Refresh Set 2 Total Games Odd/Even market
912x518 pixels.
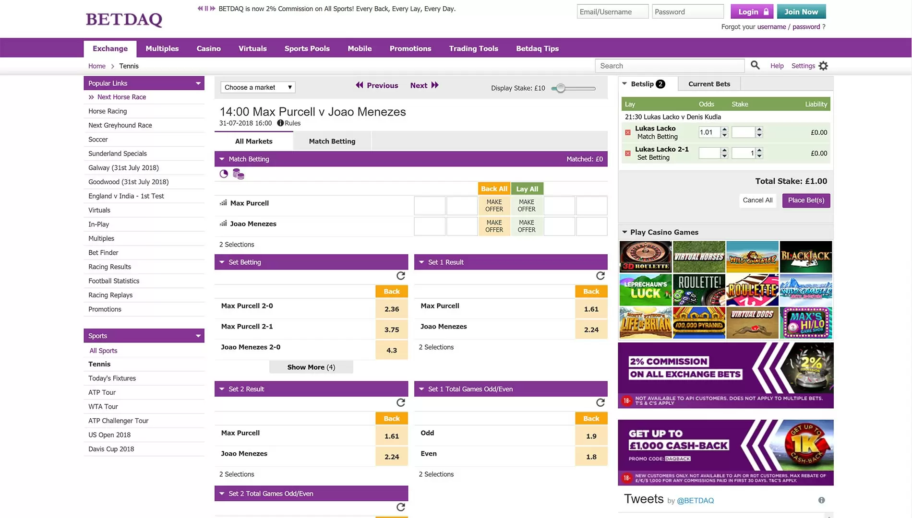point(401,507)
